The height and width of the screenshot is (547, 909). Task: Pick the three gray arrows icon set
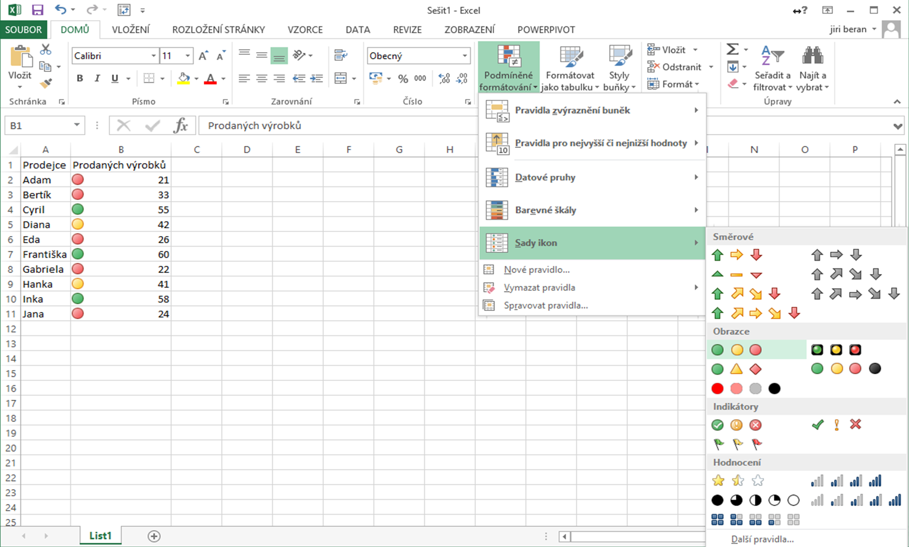836,255
